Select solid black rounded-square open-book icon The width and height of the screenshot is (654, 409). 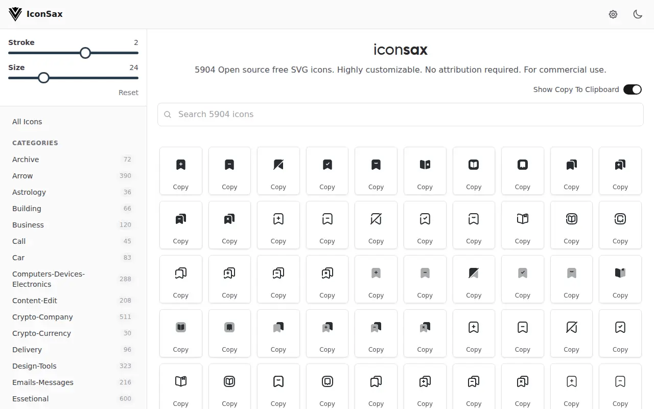point(474,165)
